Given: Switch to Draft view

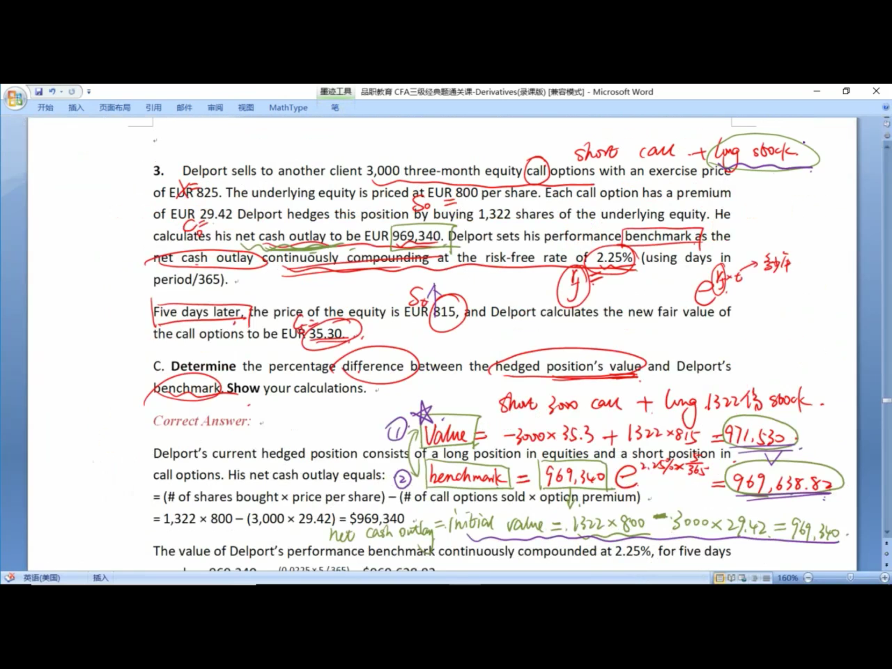Looking at the screenshot, I should pos(767,578).
